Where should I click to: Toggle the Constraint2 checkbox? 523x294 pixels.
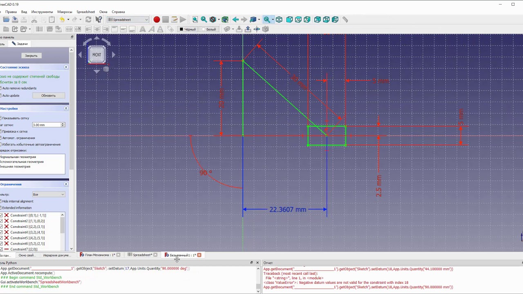pos(1,221)
